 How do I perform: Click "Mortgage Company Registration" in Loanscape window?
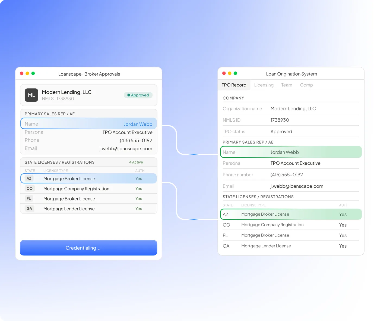click(x=76, y=189)
